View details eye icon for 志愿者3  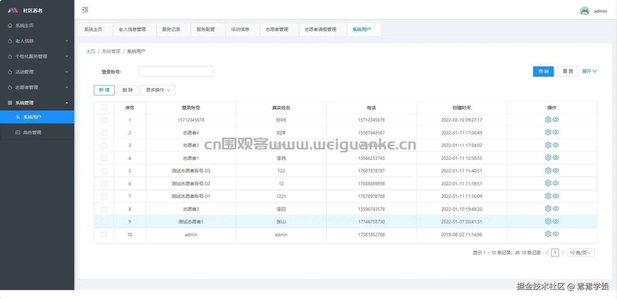pyautogui.click(x=556, y=145)
